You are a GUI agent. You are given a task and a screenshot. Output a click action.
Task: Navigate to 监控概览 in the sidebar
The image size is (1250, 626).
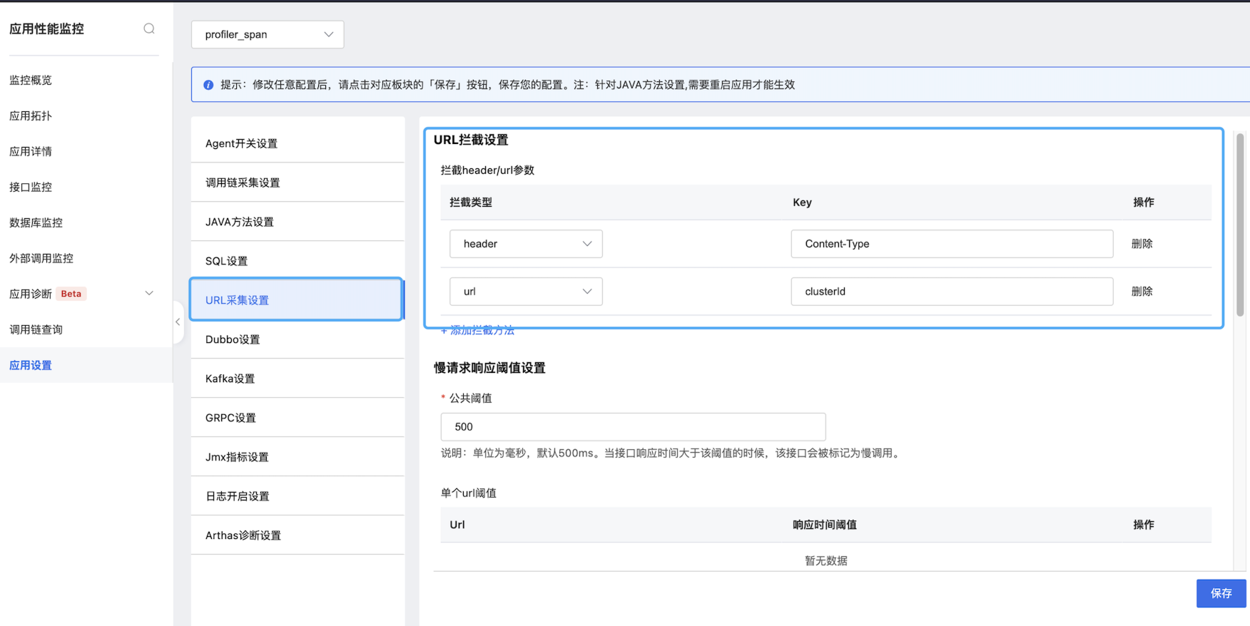click(31, 80)
